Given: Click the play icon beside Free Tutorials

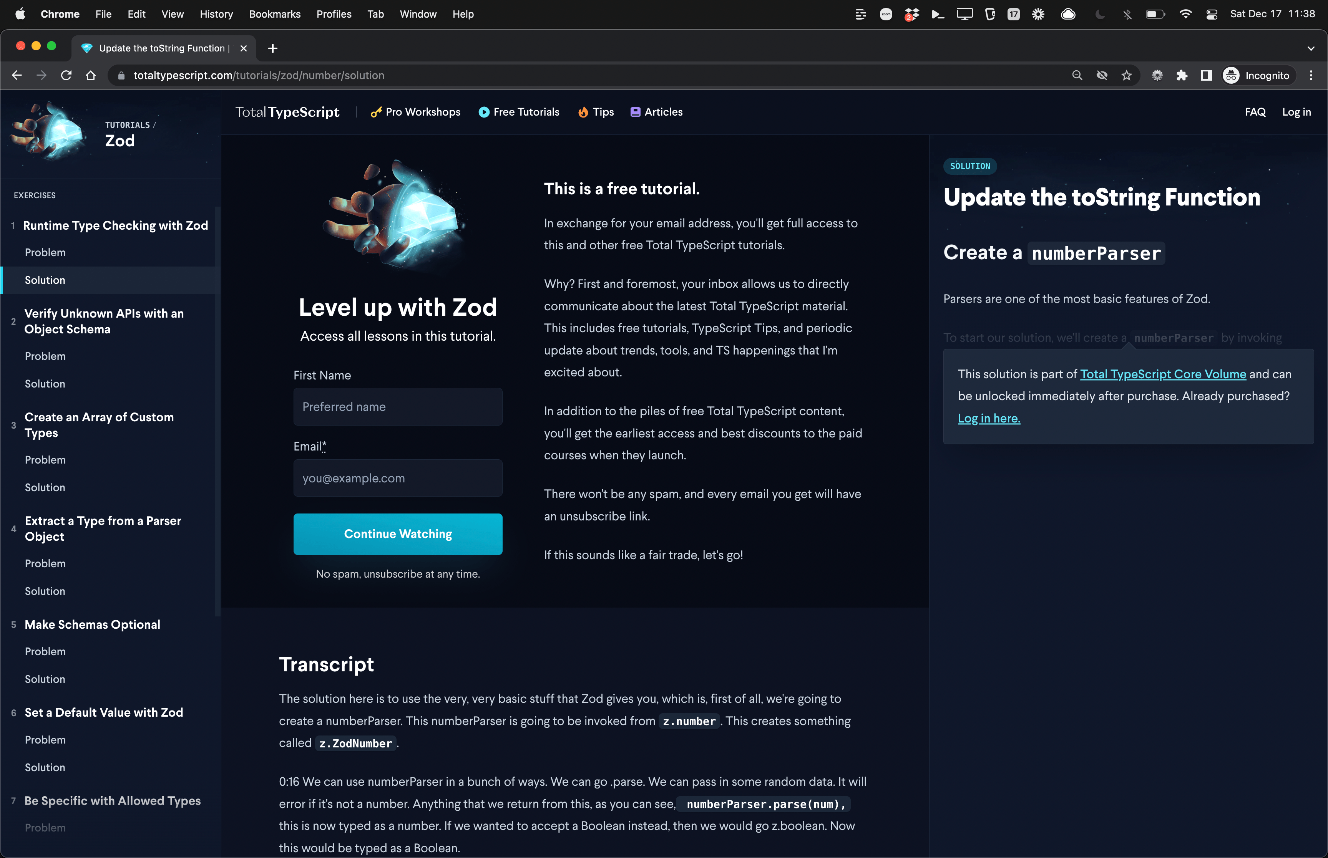Looking at the screenshot, I should (x=484, y=112).
